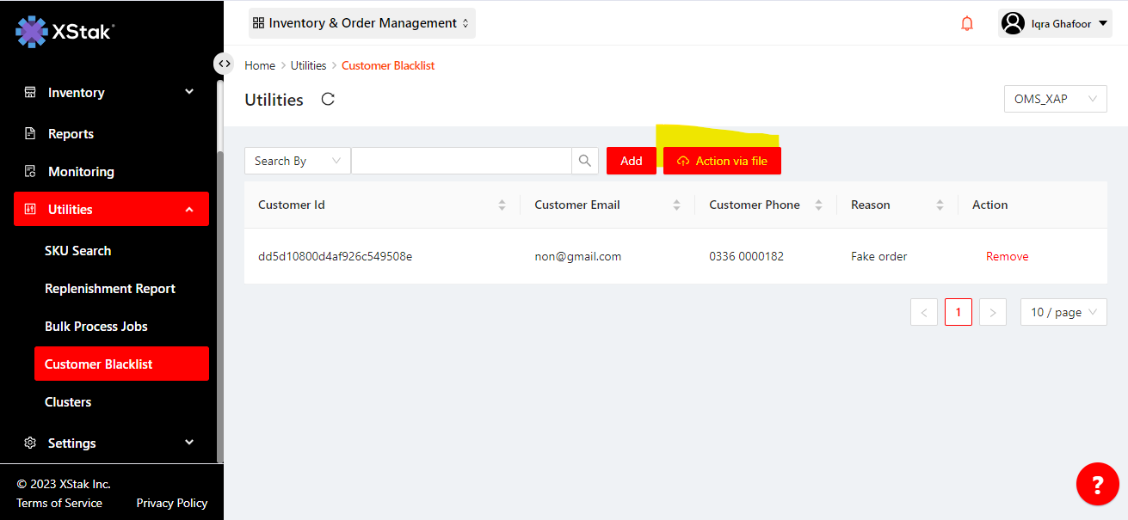1128x520 pixels.
Task: Go to Bulk Process Jobs
Action: 96,327
